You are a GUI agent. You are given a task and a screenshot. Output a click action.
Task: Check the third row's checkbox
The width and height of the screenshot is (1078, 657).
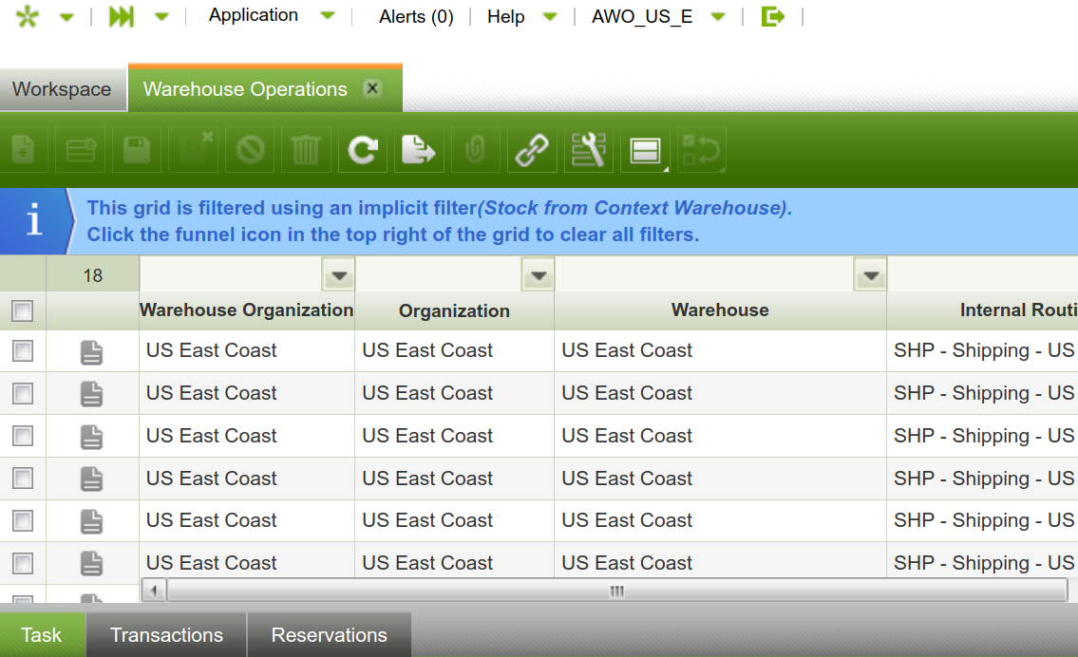[22, 436]
